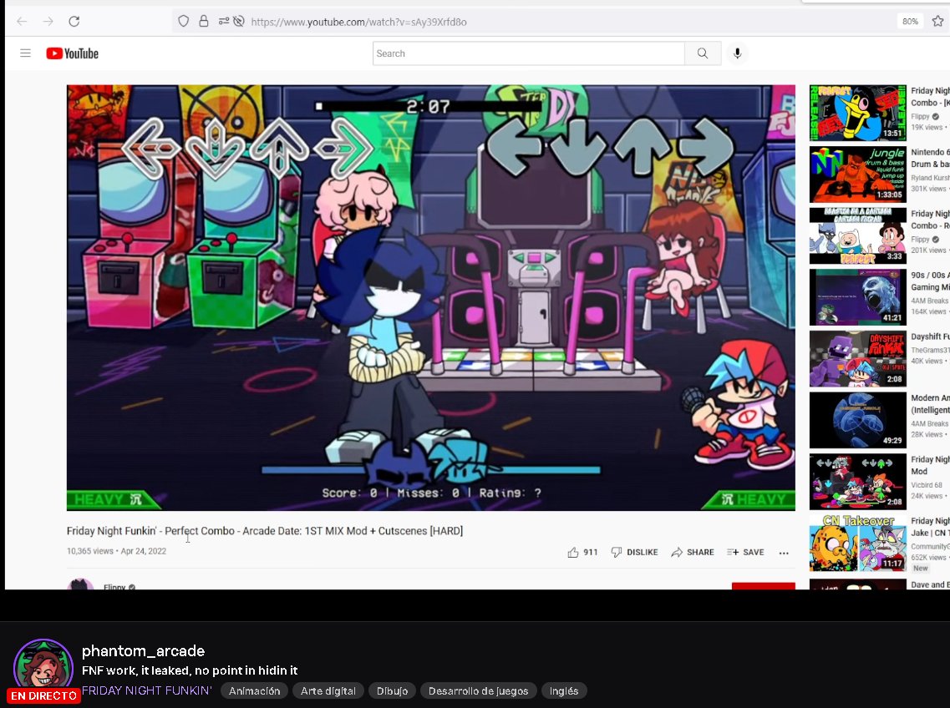Like the video with the thumbs-up icon
The width and height of the screenshot is (950, 708).
(x=572, y=553)
